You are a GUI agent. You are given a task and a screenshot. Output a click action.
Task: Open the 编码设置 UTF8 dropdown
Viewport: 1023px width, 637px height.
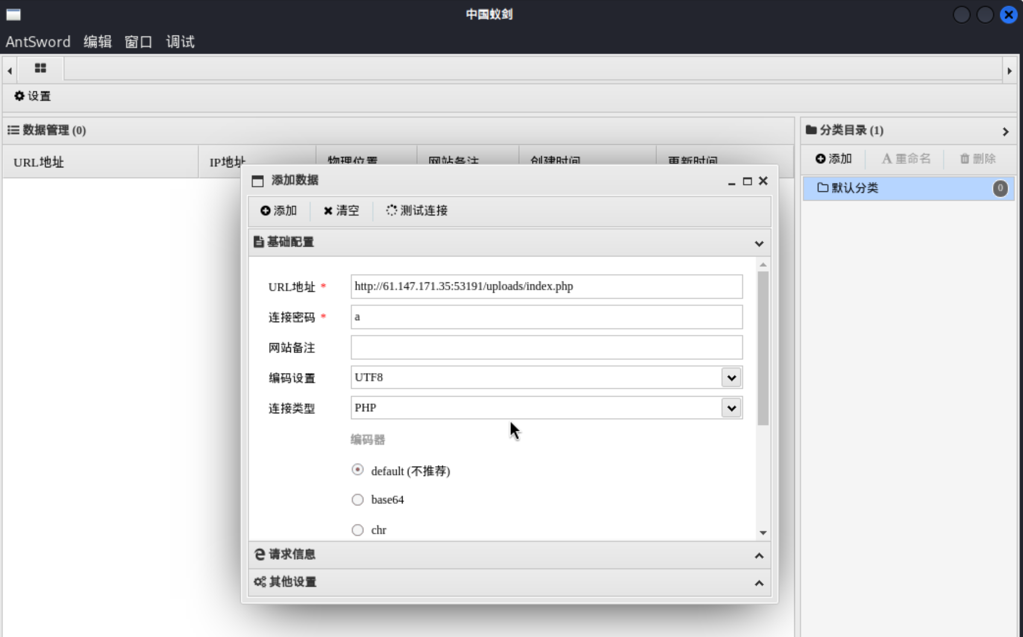click(731, 377)
